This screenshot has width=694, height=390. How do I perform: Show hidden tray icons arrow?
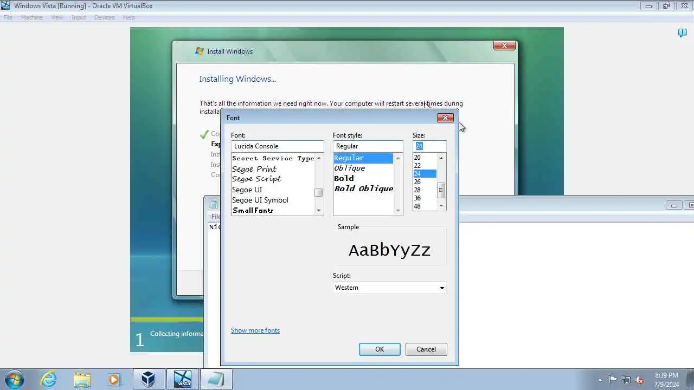600,380
